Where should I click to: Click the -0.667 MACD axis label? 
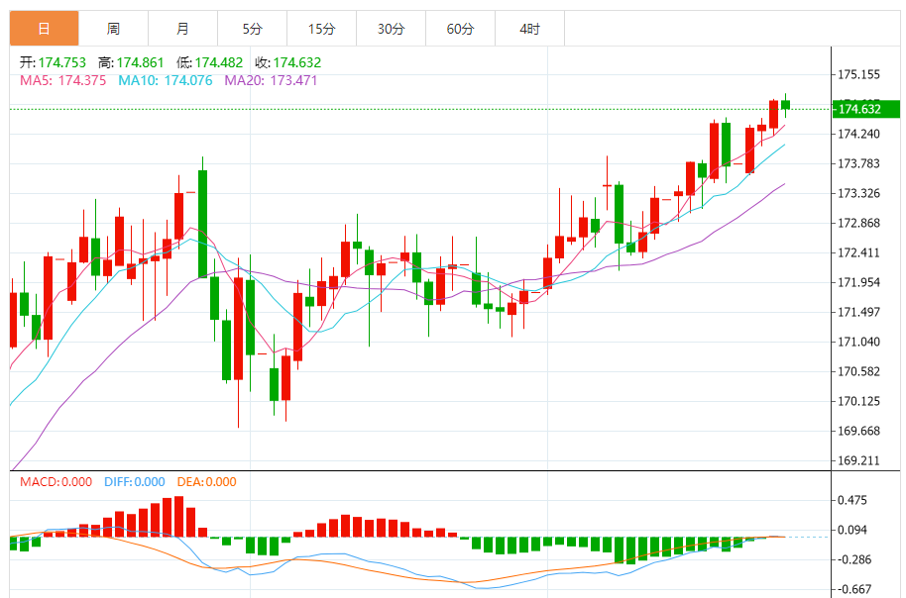pyautogui.click(x=854, y=589)
